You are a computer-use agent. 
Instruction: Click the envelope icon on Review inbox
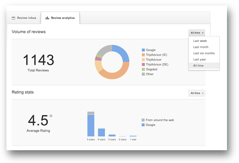point(13,18)
